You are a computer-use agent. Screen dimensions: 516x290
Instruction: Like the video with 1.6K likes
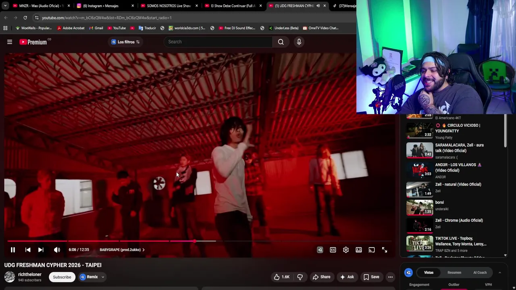[281, 277]
